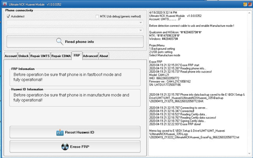Click the log scrollbar down arrow
Image resolution: width=253 pixels, height=158 pixels.
coord(249,154)
